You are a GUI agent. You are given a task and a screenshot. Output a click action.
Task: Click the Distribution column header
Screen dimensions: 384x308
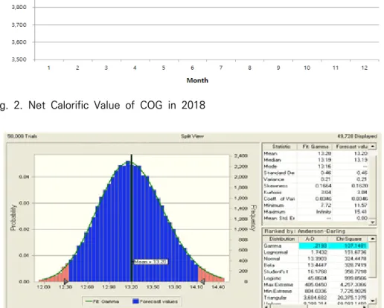click(x=282, y=239)
